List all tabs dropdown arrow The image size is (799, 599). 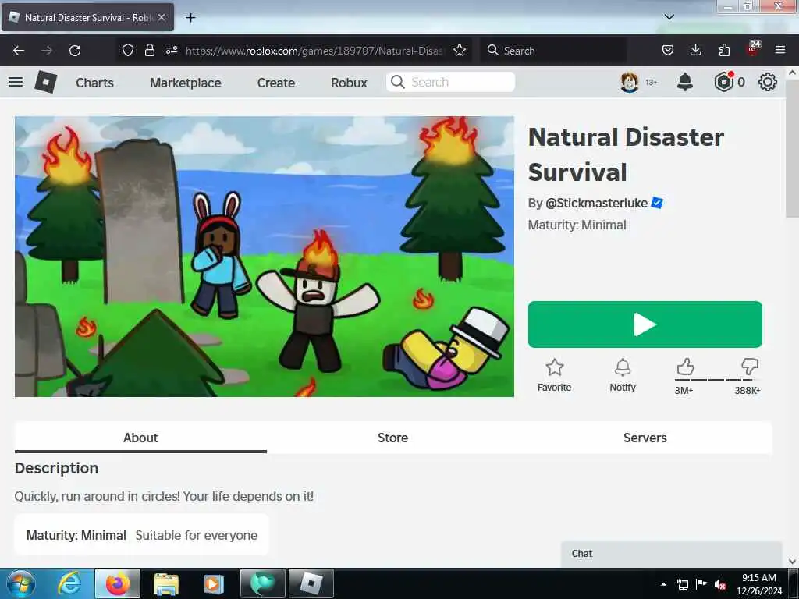click(669, 17)
